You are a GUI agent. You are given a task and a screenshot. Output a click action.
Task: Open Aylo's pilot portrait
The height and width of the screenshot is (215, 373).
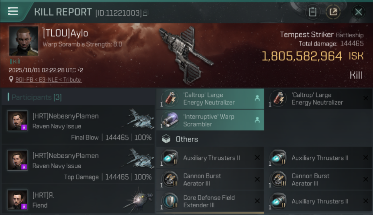coord(24,41)
